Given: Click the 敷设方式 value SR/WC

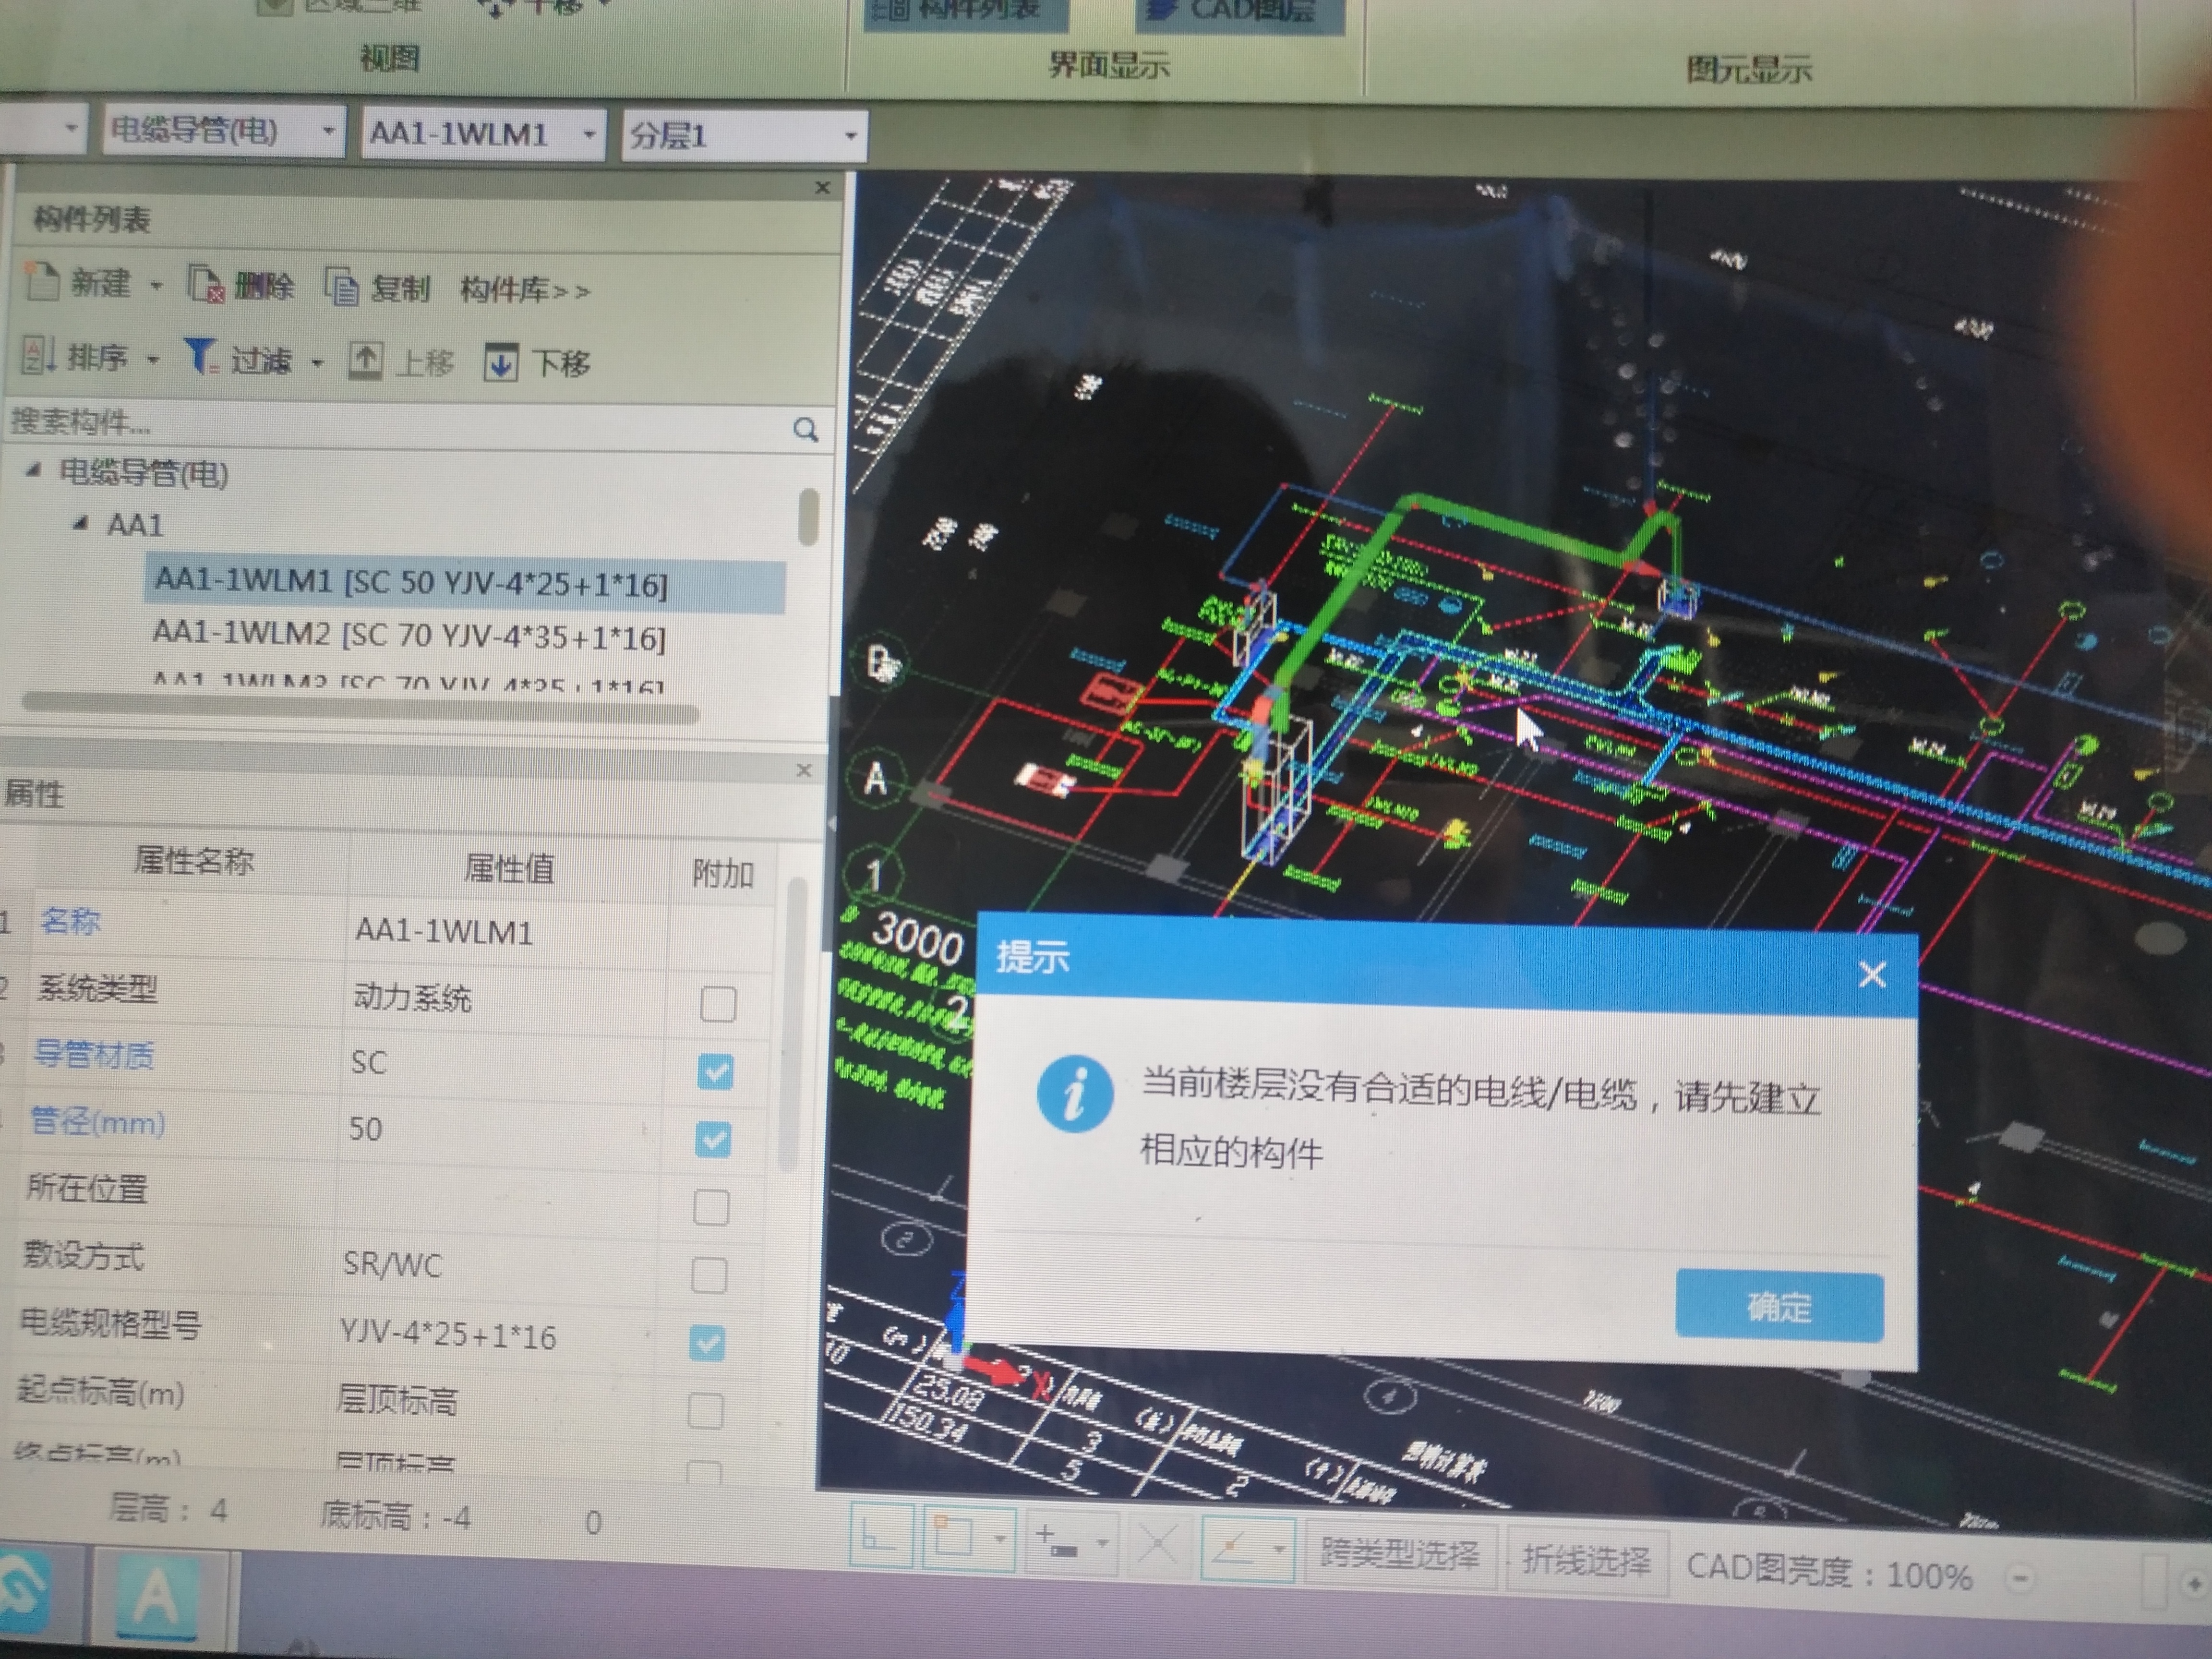Looking at the screenshot, I should click(392, 1265).
